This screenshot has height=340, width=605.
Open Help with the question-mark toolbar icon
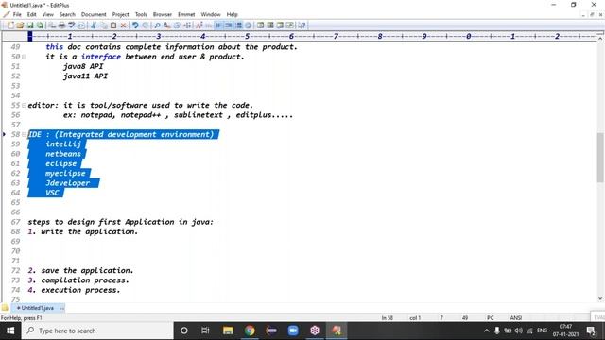pos(302,25)
